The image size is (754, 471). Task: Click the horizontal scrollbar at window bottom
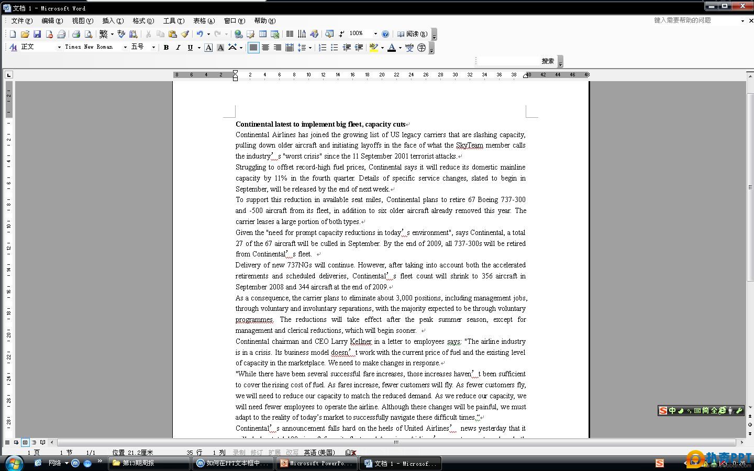tap(396, 442)
